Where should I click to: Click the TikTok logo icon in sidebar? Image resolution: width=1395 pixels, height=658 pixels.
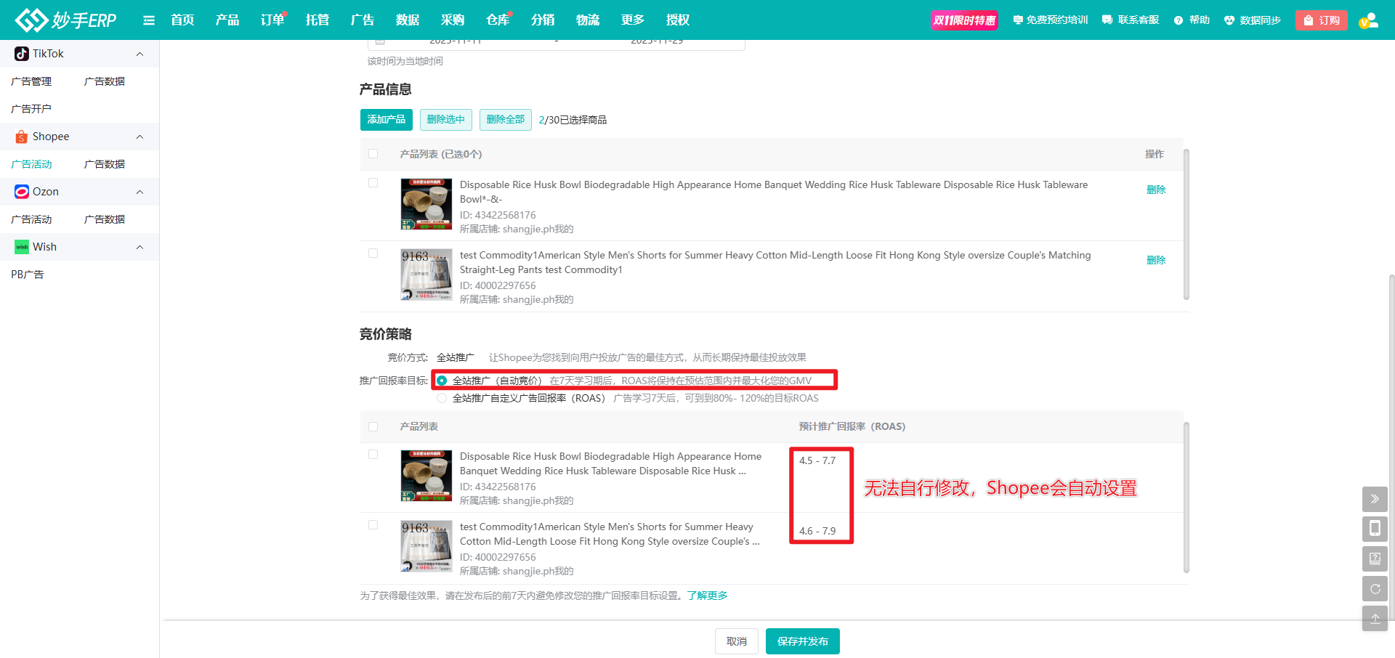click(x=22, y=54)
